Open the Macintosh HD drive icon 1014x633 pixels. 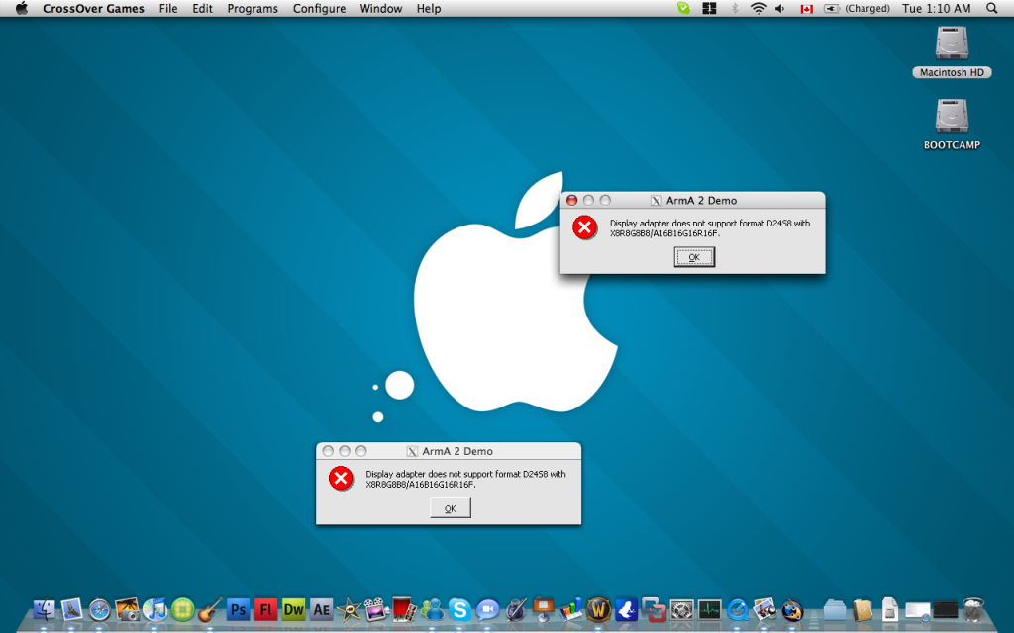click(952, 43)
